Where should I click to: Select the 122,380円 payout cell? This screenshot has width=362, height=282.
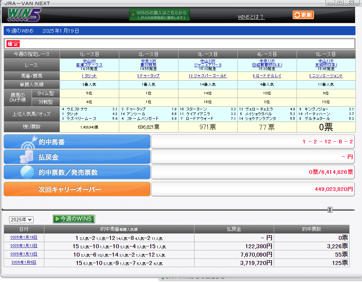[234, 246]
